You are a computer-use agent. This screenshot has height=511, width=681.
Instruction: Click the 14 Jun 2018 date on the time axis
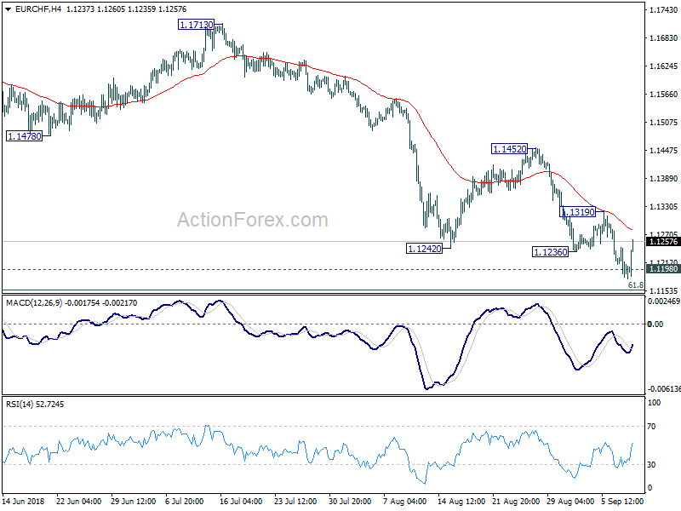[x=24, y=501]
